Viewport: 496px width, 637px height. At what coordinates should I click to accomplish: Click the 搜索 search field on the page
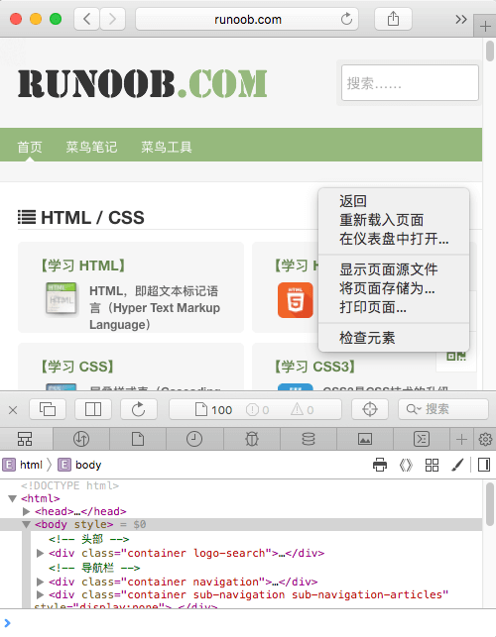(x=410, y=83)
